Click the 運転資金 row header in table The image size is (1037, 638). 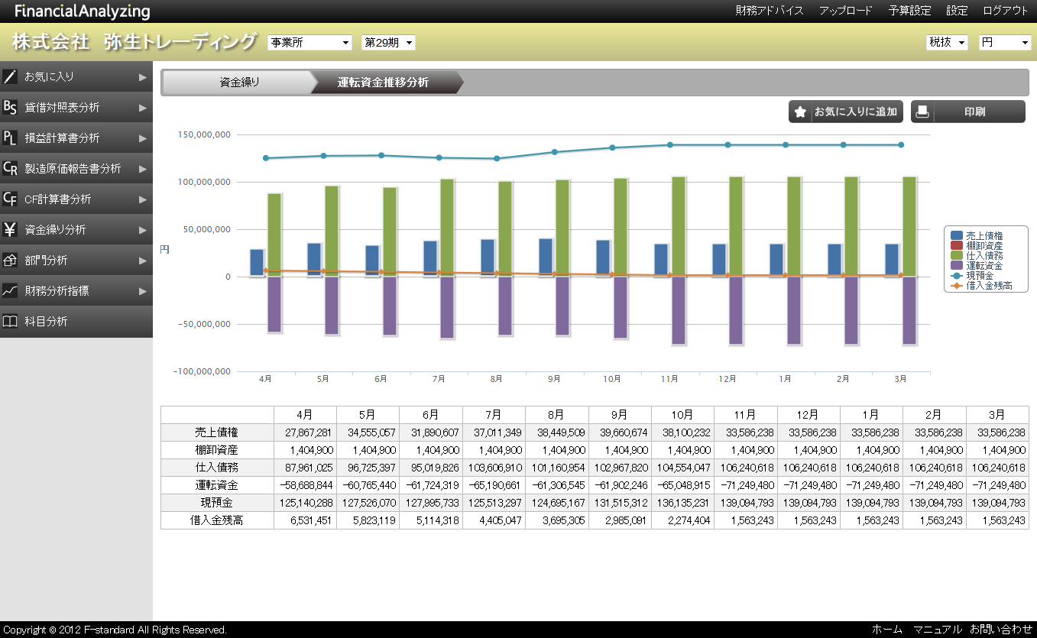[217, 485]
